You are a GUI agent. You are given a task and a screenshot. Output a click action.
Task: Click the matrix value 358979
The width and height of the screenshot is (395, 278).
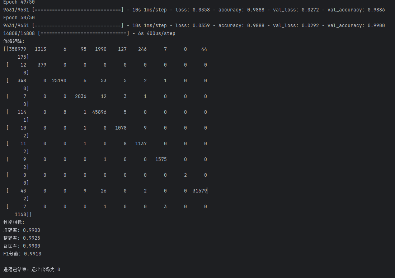(18, 49)
